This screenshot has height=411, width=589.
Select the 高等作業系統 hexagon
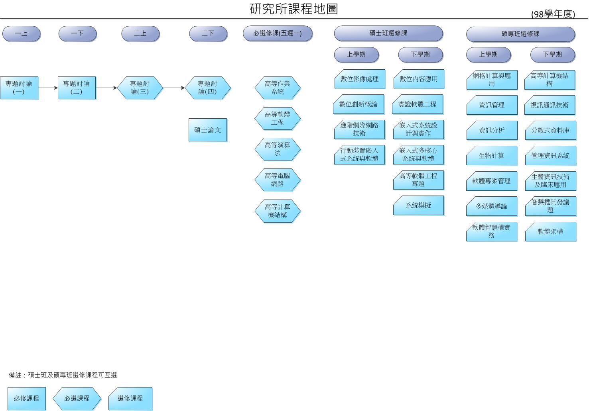[278, 88]
